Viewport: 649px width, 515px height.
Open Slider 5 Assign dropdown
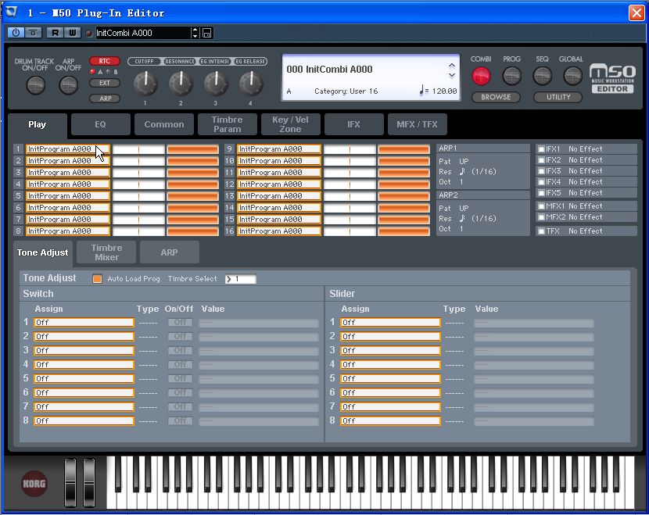point(390,378)
